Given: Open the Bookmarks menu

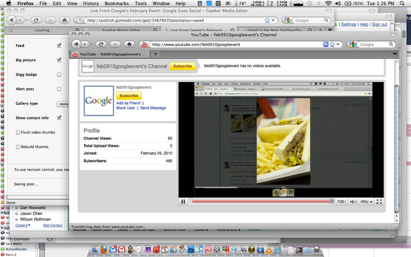Looking at the screenshot, I should click(x=117, y=4).
